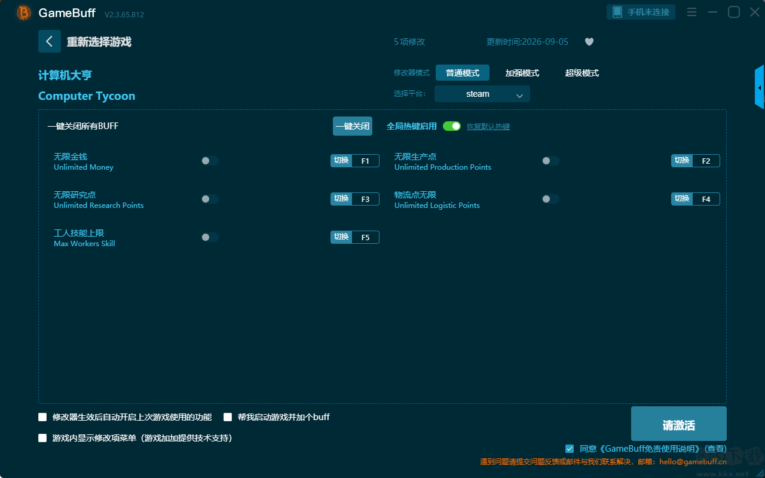
Task: Click 切换 button for F5 hotkey
Action: tap(341, 237)
